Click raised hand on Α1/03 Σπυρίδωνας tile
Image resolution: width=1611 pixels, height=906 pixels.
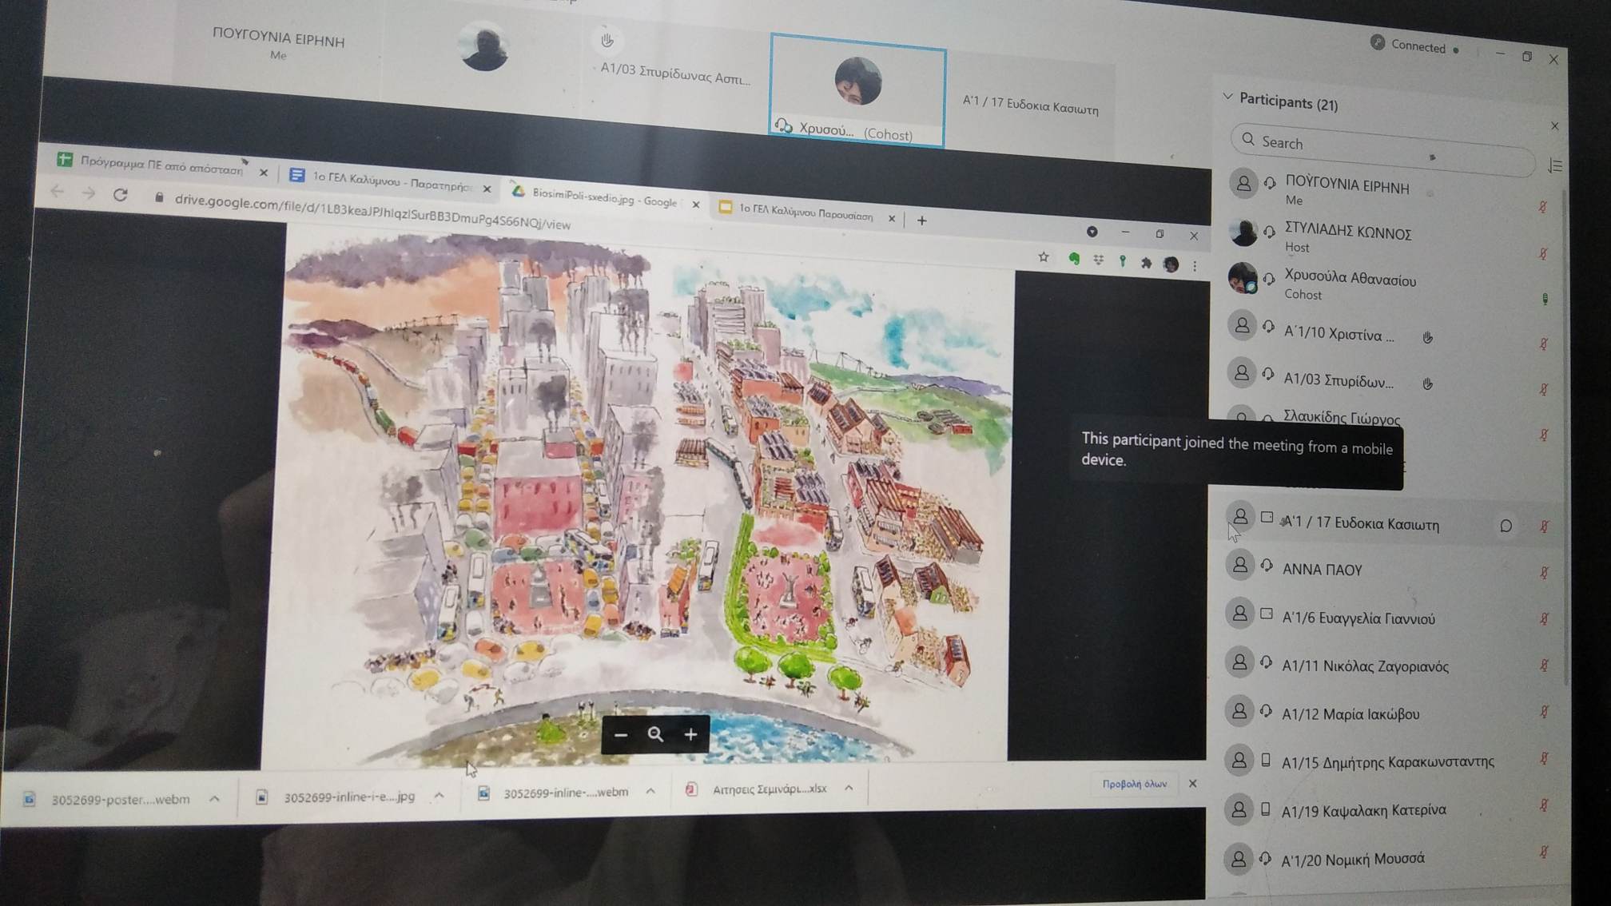click(x=607, y=40)
